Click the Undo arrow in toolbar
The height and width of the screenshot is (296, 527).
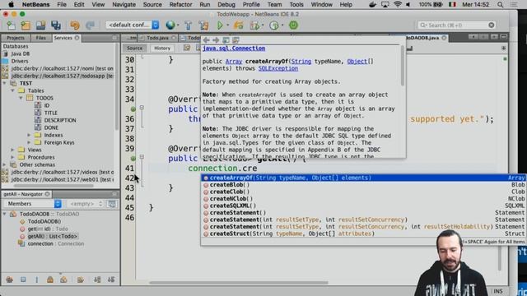click(x=75, y=25)
